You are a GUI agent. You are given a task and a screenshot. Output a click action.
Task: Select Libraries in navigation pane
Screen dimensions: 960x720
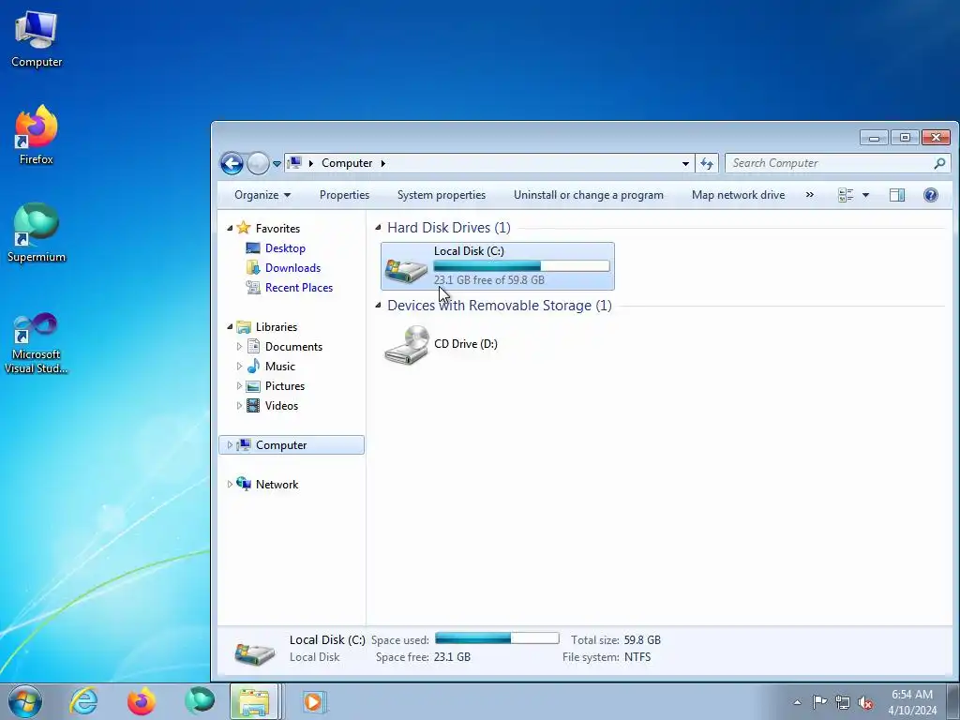click(x=277, y=327)
